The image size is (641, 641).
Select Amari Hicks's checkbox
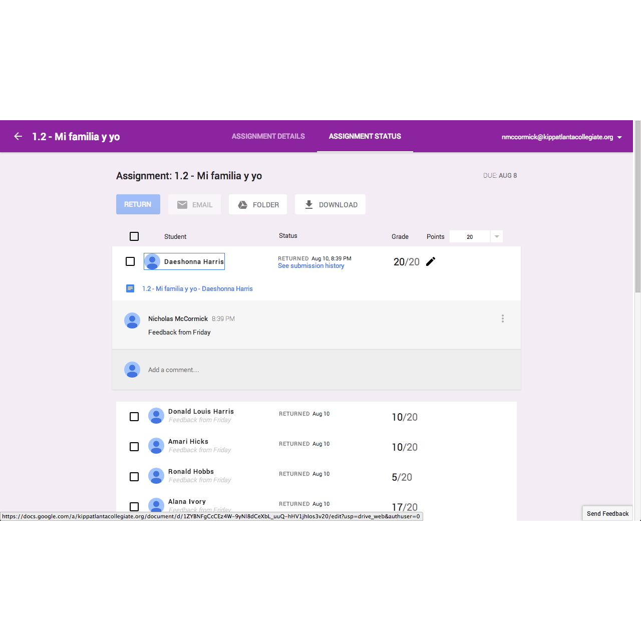click(x=134, y=447)
